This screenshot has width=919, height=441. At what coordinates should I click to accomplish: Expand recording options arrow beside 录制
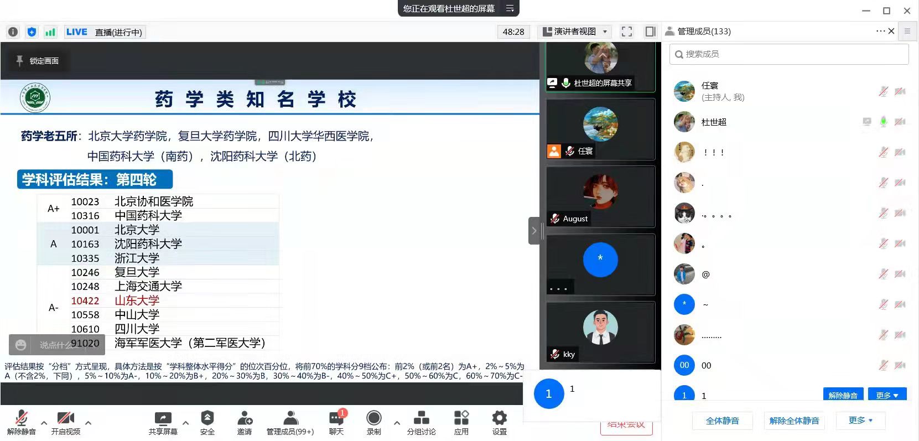coord(397,423)
